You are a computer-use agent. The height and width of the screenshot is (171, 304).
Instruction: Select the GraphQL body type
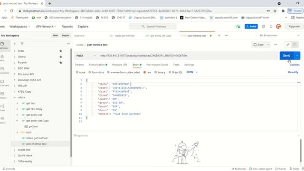[175, 72]
